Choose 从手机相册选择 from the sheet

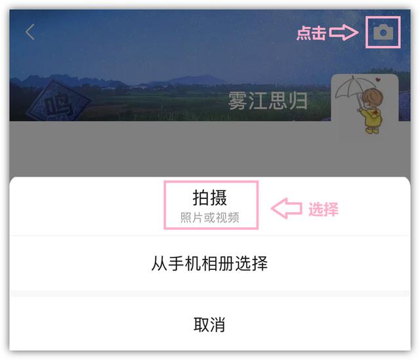click(209, 263)
